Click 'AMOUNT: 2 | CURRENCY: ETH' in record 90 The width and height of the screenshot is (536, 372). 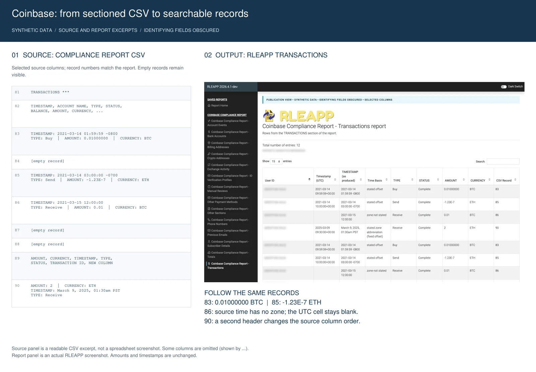[x=63, y=286]
